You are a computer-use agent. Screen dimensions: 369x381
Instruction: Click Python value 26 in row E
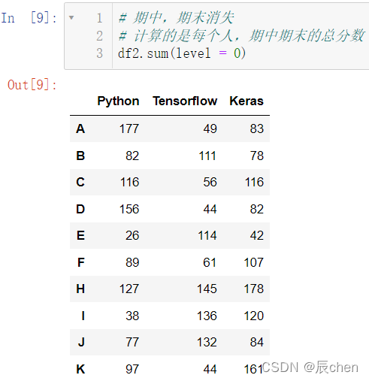[x=132, y=236]
